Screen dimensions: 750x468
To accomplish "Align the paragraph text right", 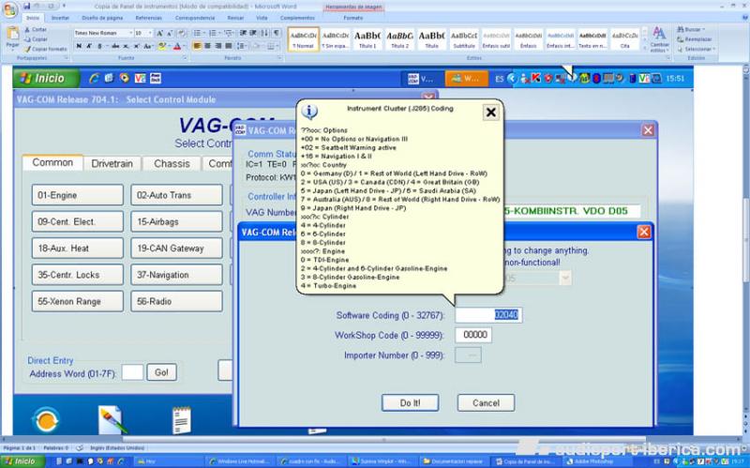I will pyautogui.click(x=218, y=46).
